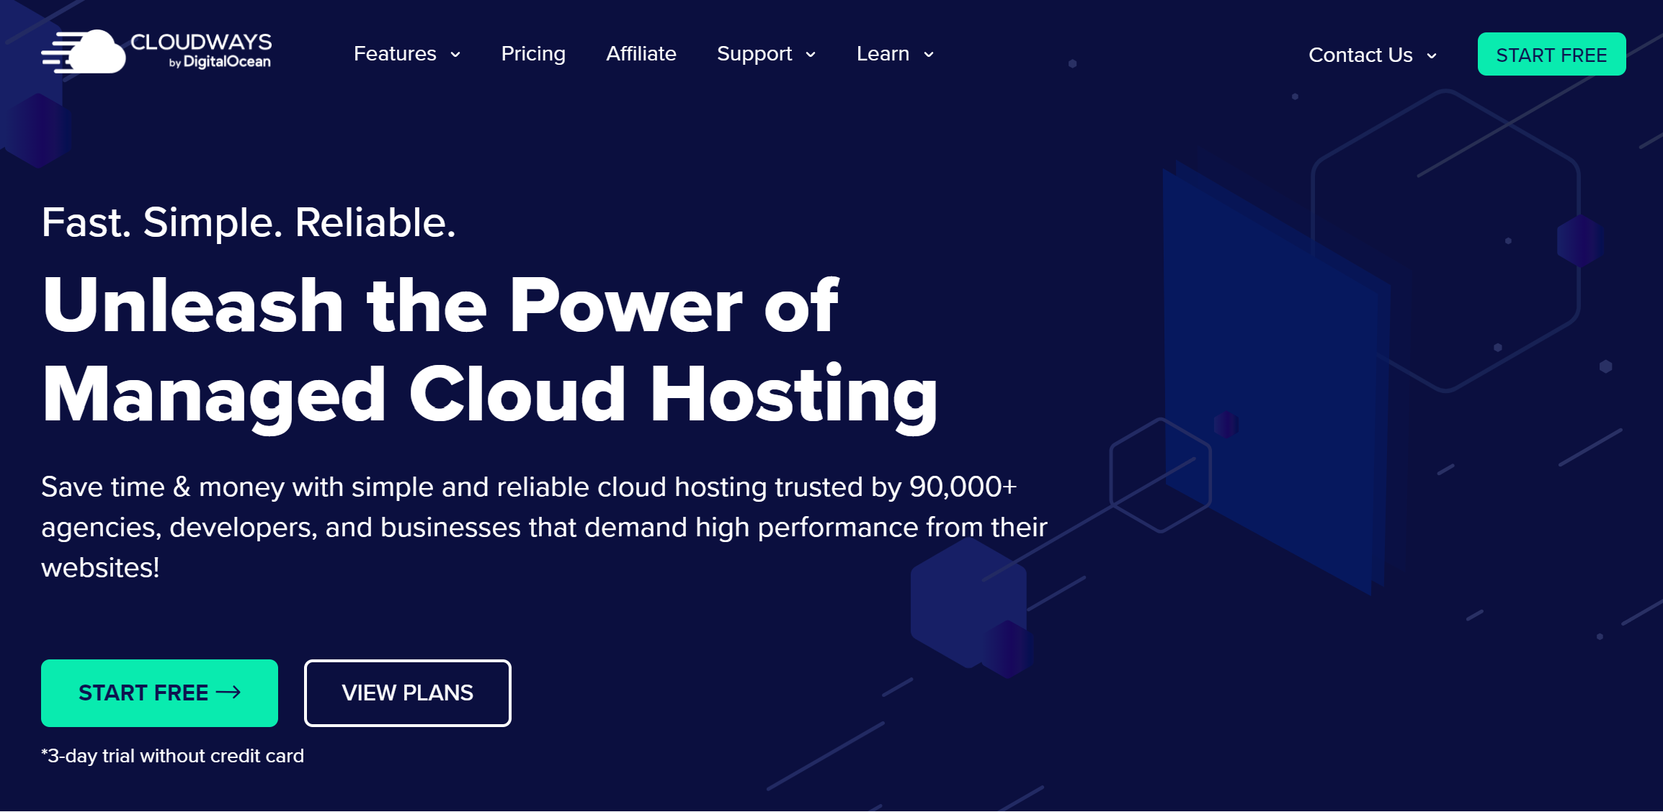Expand the Contact Us dropdown chevron
Image resolution: width=1663 pixels, height=812 pixels.
coord(1432,55)
